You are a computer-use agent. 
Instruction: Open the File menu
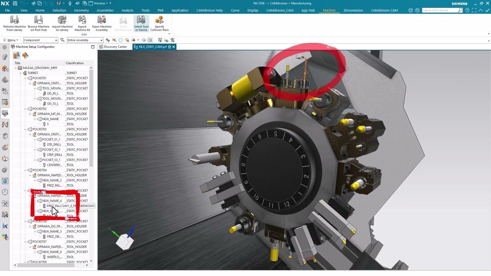7,10
